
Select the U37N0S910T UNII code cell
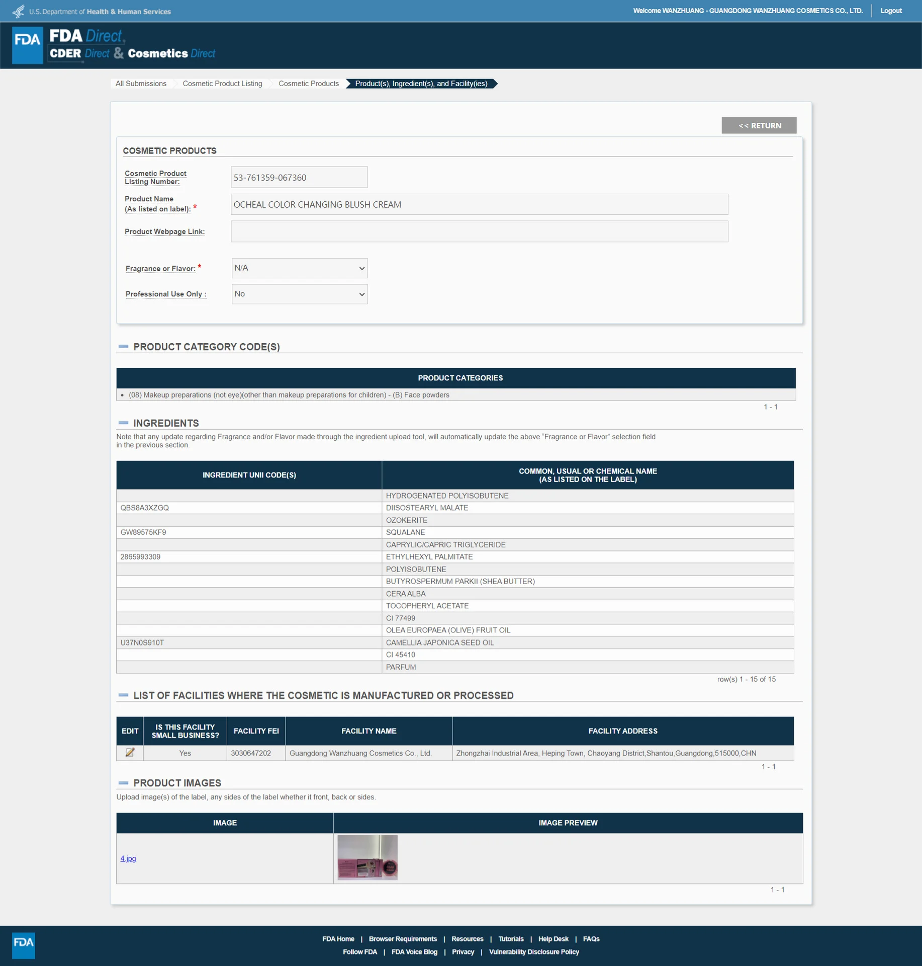[x=249, y=642]
